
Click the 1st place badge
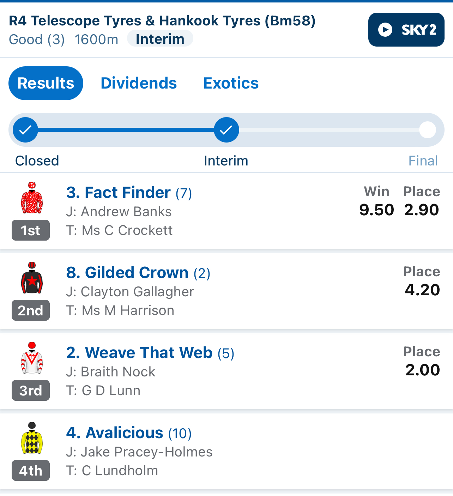pos(31,230)
